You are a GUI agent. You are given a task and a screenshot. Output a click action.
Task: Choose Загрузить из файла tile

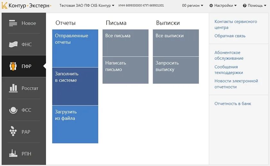point(75,124)
